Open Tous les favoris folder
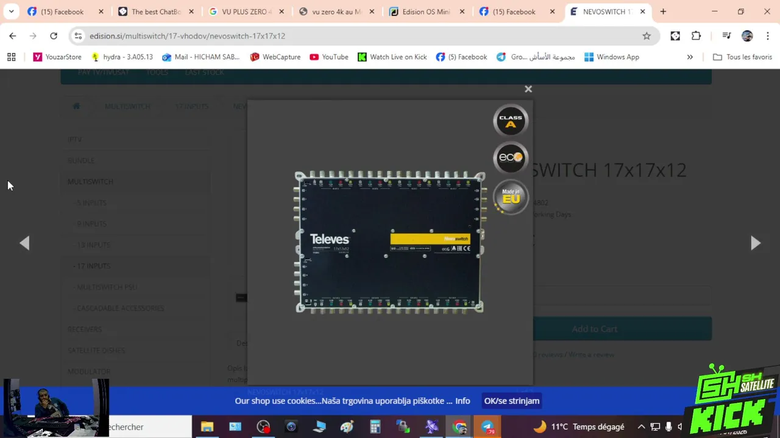The image size is (780, 438). pyautogui.click(x=742, y=57)
